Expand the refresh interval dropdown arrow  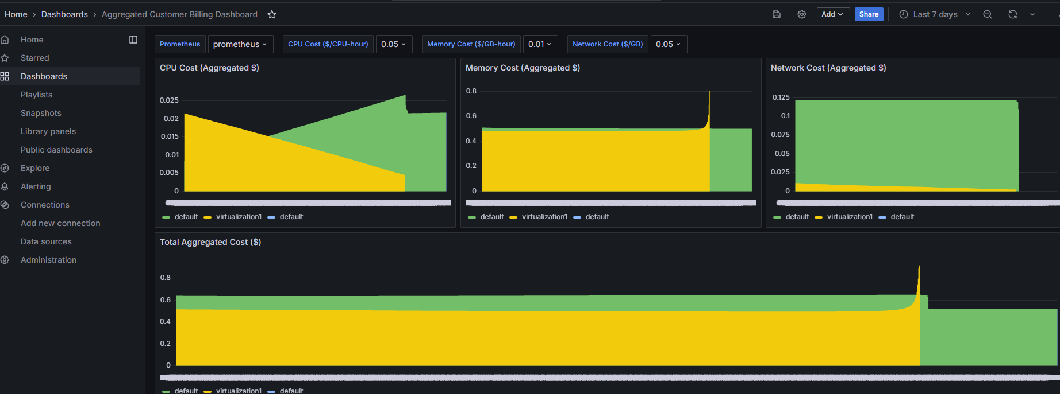pos(1032,14)
